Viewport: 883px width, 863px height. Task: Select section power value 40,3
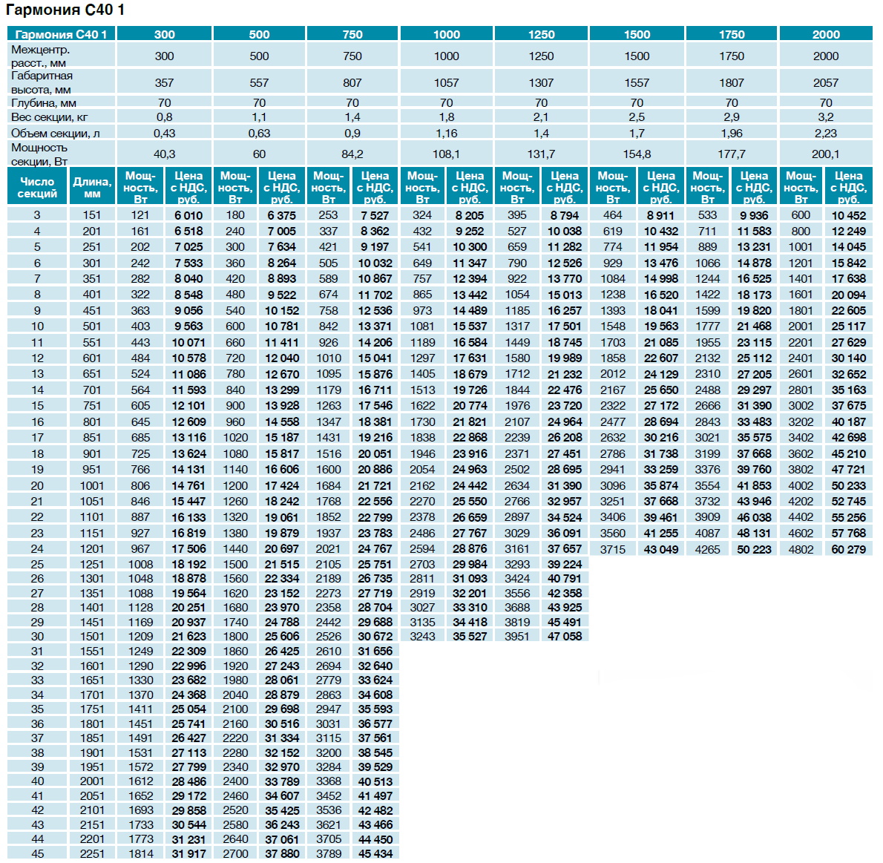pyautogui.click(x=164, y=154)
